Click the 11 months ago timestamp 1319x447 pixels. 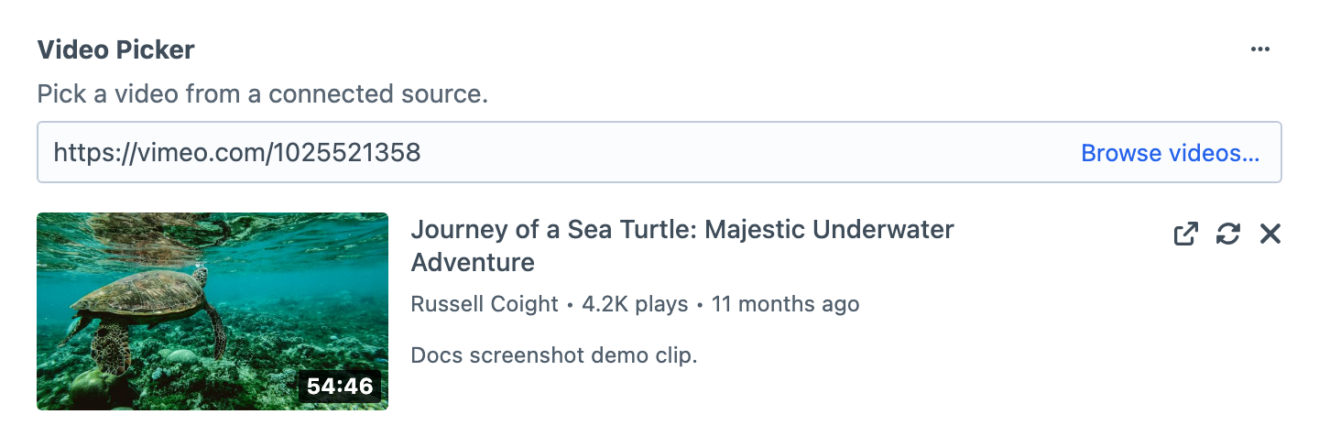click(786, 304)
